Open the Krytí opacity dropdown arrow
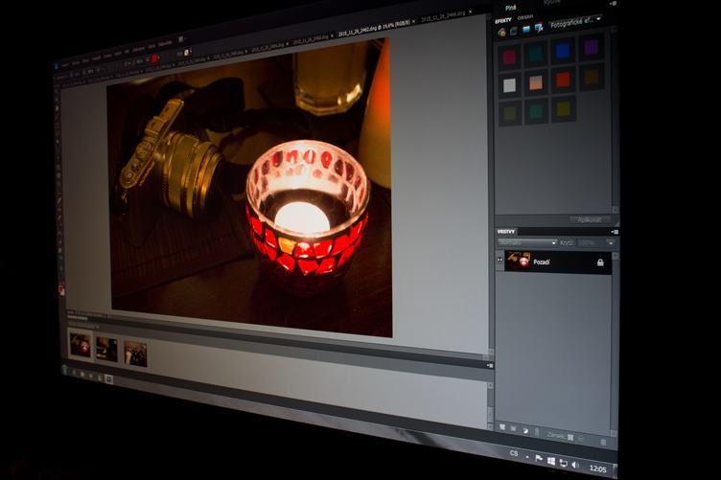 click(x=610, y=242)
